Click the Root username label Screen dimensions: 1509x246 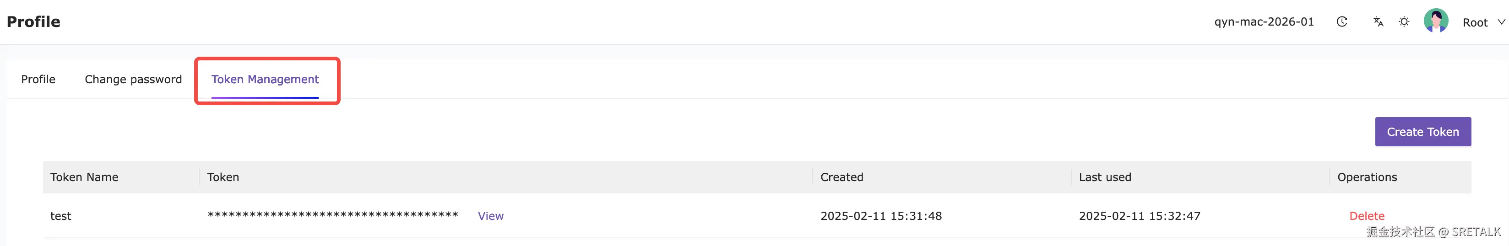tap(1475, 22)
